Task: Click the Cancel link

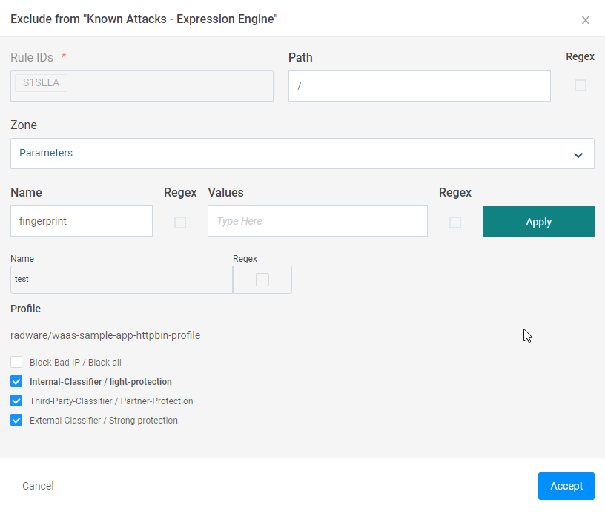Action: (x=38, y=486)
